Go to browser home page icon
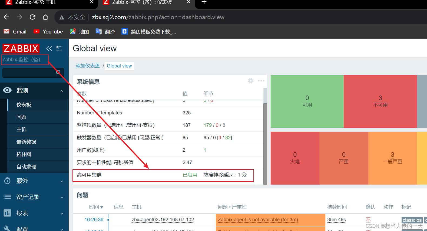The height and width of the screenshot is (231, 427). coord(45,17)
